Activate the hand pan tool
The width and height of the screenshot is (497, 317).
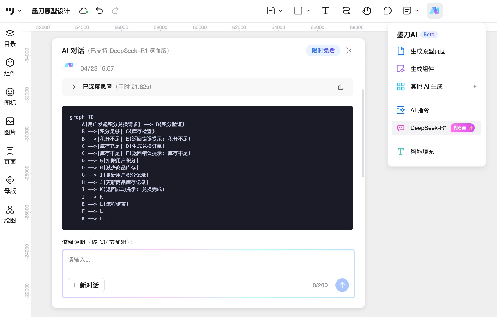pos(367,11)
